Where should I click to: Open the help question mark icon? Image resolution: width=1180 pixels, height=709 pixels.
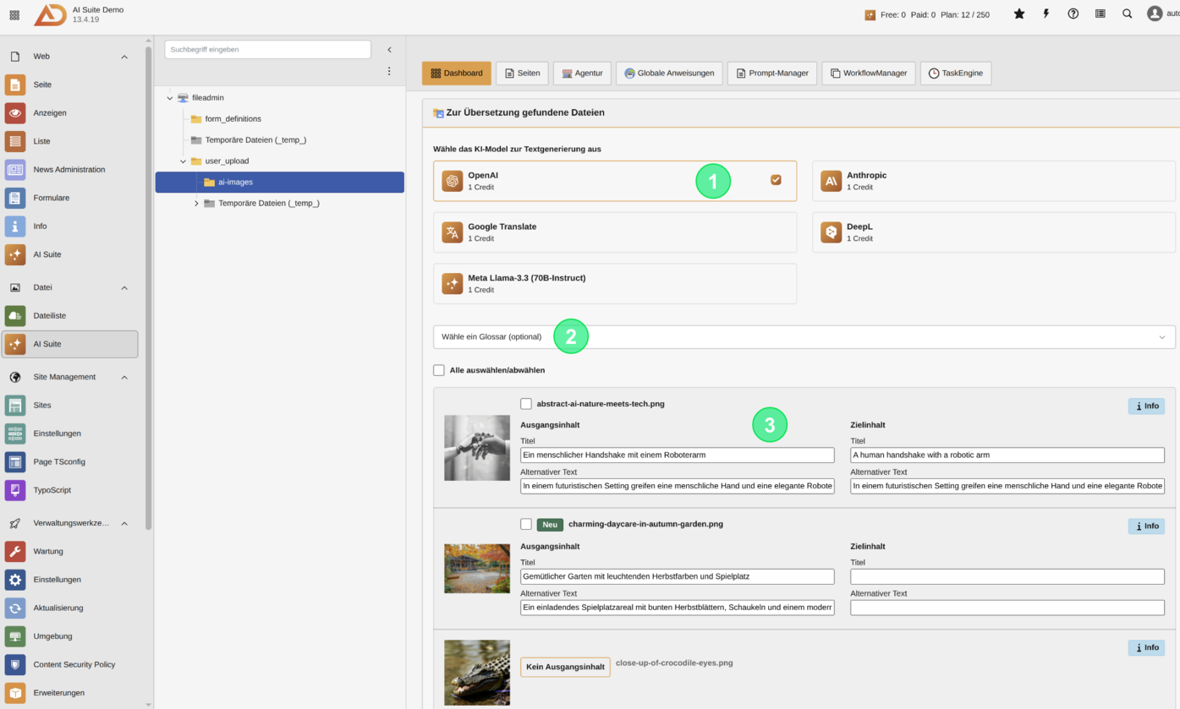(1073, 14)
